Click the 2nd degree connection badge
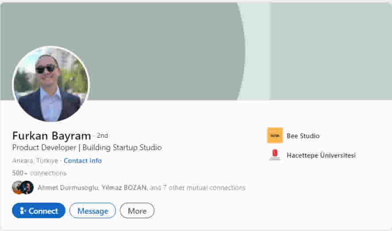This screenshot has height=231, width=392. tap(102, 136)
